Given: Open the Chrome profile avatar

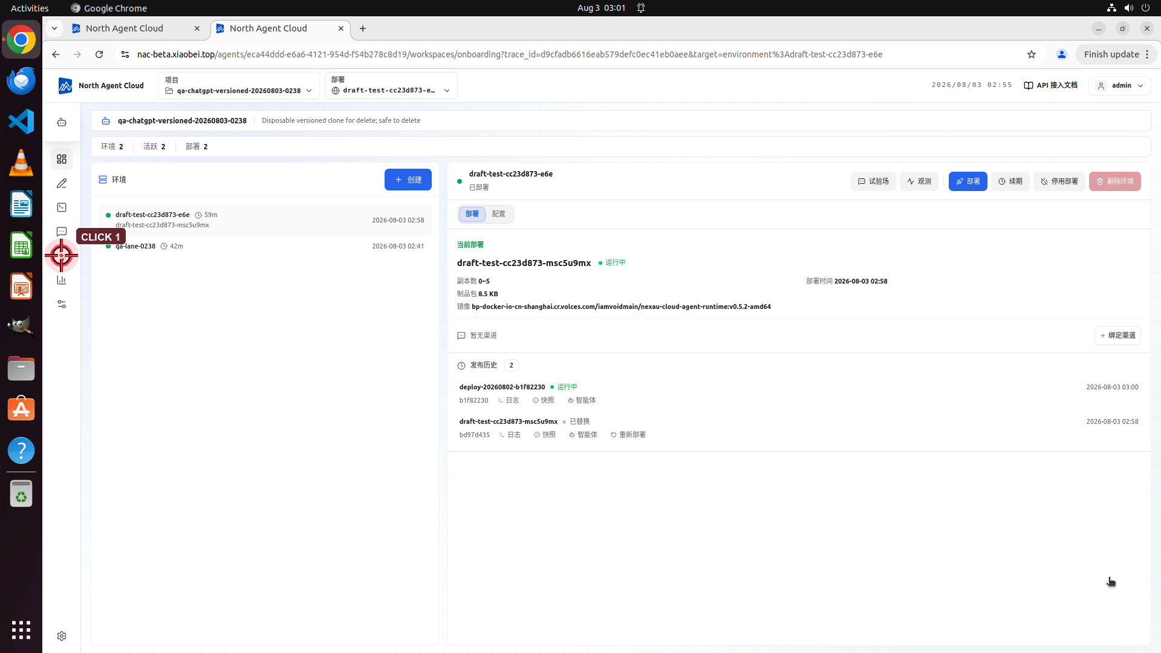Looking at the screenshot, I should point(1061,54).
